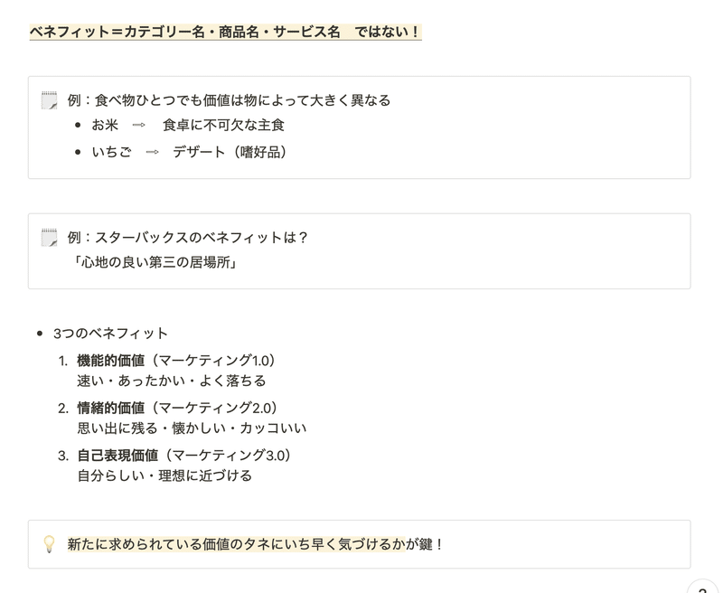The image size is (723, 593).
Task: Click the line 思い出に残る・懐かしい・カッコいい
Action: pos(192,428)
